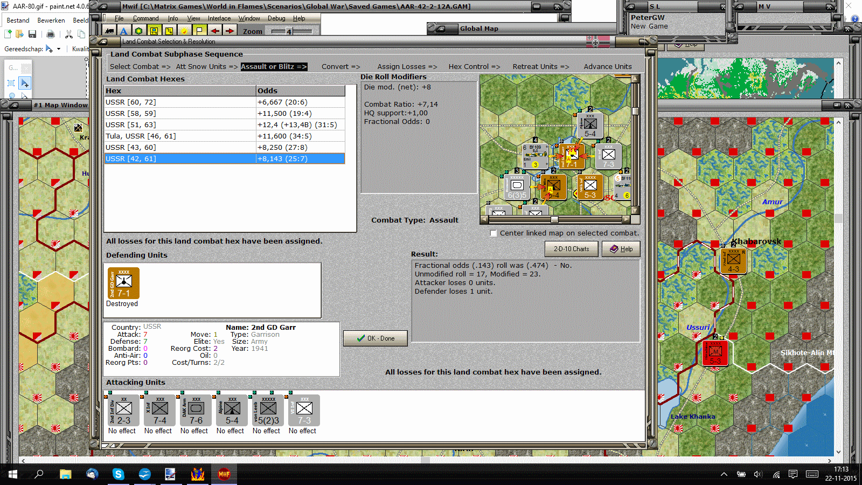Open Skype from the taskbar

119,474
